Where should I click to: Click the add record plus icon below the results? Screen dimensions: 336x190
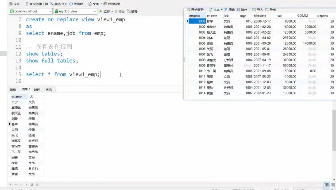click(x=11, y=184)
